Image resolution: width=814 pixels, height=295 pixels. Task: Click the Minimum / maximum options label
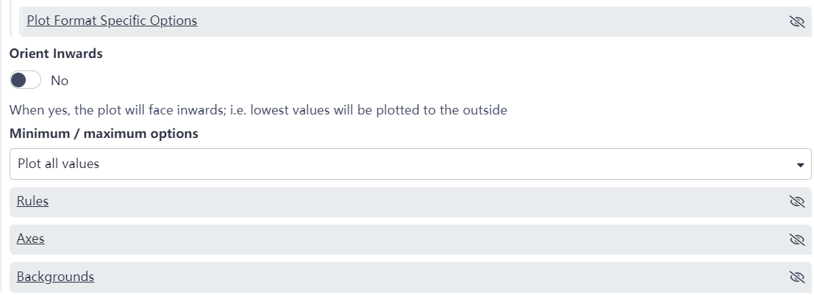point(104,134)
